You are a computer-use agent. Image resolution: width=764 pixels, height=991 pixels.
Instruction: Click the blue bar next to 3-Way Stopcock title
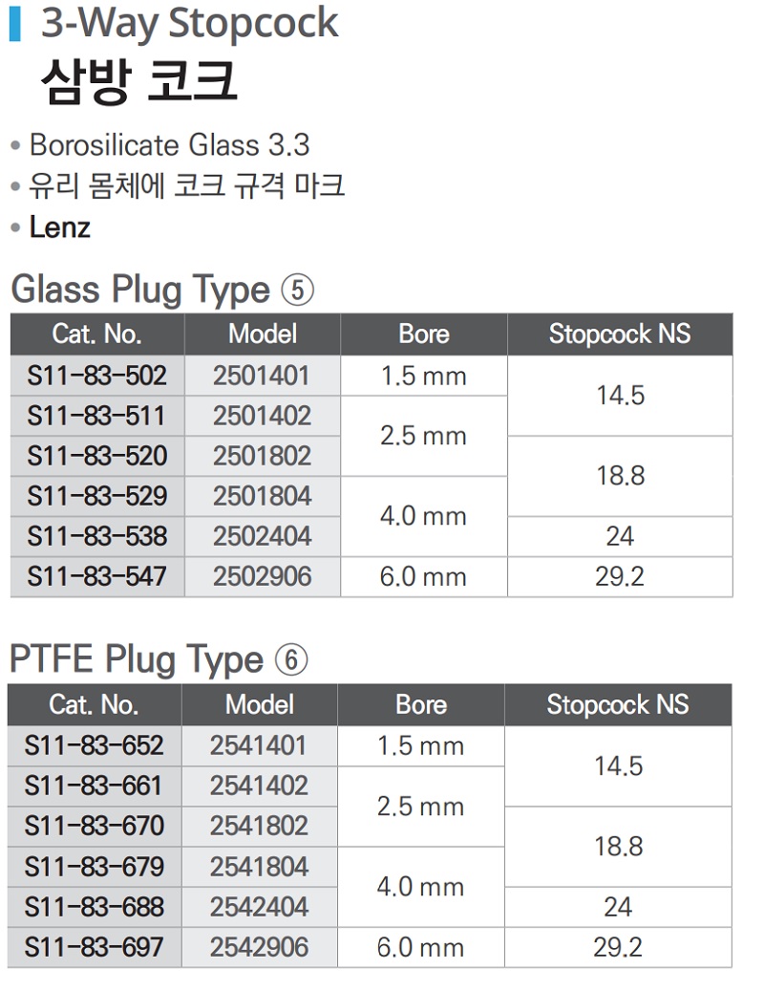(14, 23)
